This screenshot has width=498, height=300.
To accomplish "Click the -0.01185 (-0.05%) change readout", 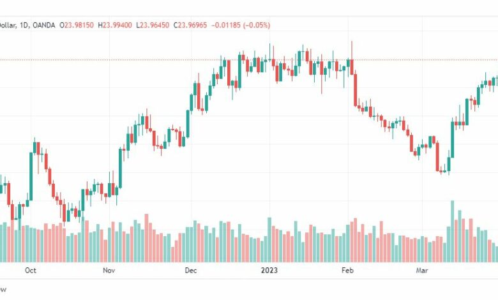I will [241, 25].
